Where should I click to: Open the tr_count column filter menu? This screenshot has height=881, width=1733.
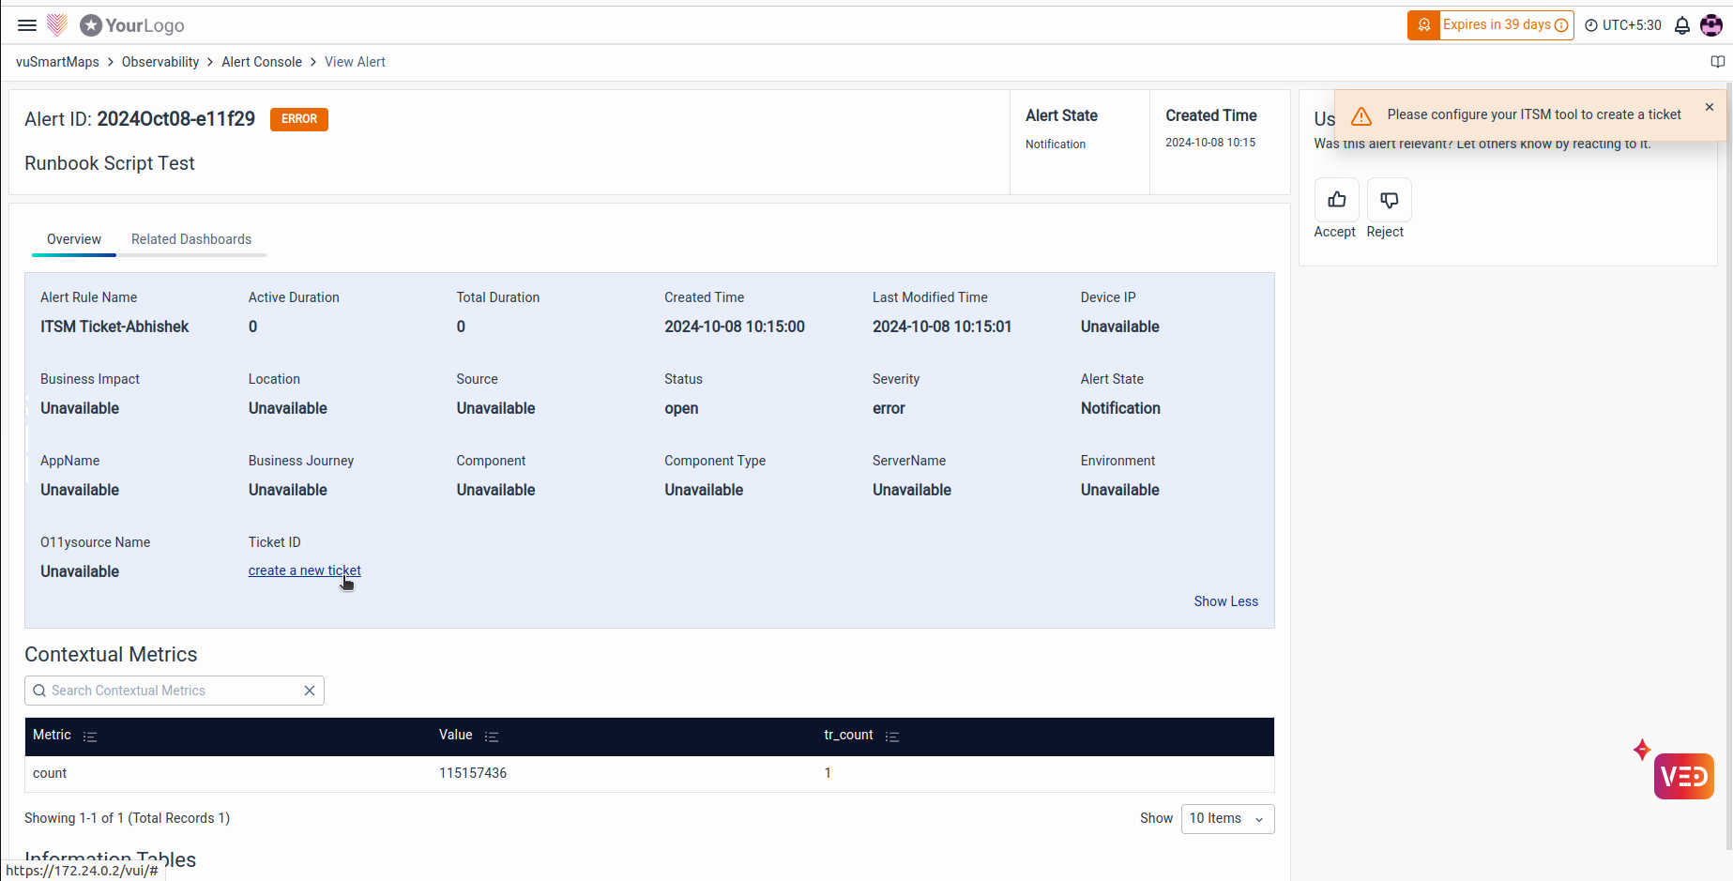(892, 737)
